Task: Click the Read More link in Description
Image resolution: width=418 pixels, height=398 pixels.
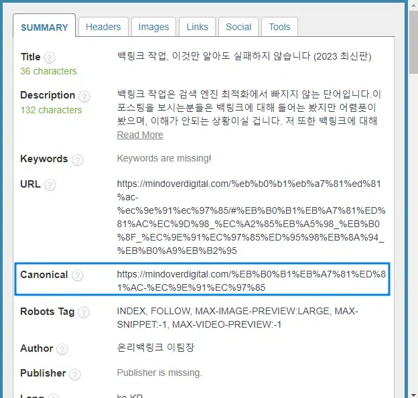Action: click(140, 135)
